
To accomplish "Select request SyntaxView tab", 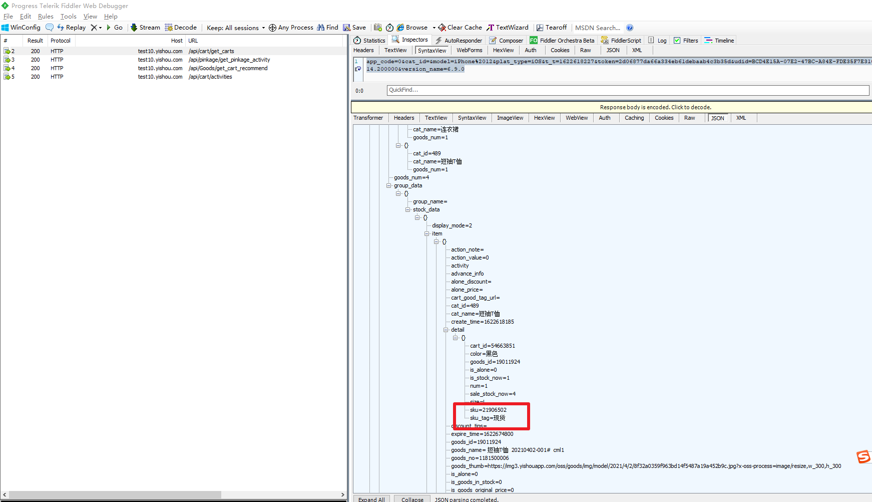I will click(x=432, y=51).
